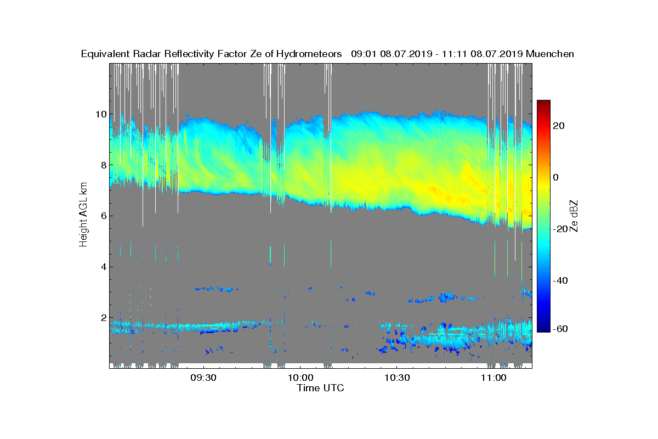This screenshot has width=658, height=439.
Task: Click the height tick label 10
Action: 100,114
